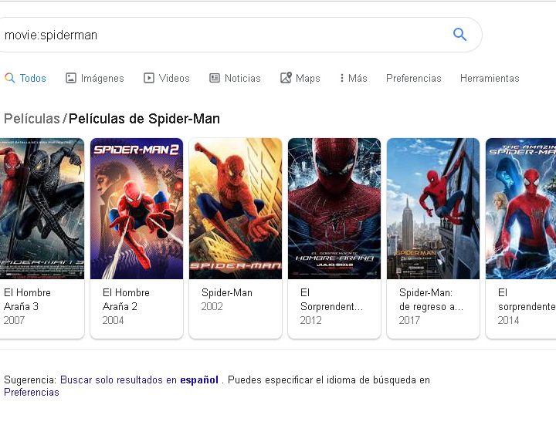This screenshot has width=556, height=425.
Task: Open Spider-Man: de regreso a casa poster
Action: (433, 208)
